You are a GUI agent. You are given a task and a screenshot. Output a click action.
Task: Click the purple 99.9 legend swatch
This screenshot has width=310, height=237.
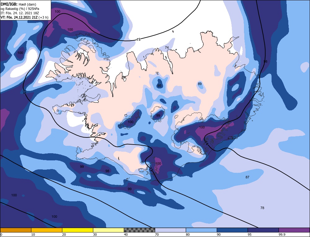point(294,230)
